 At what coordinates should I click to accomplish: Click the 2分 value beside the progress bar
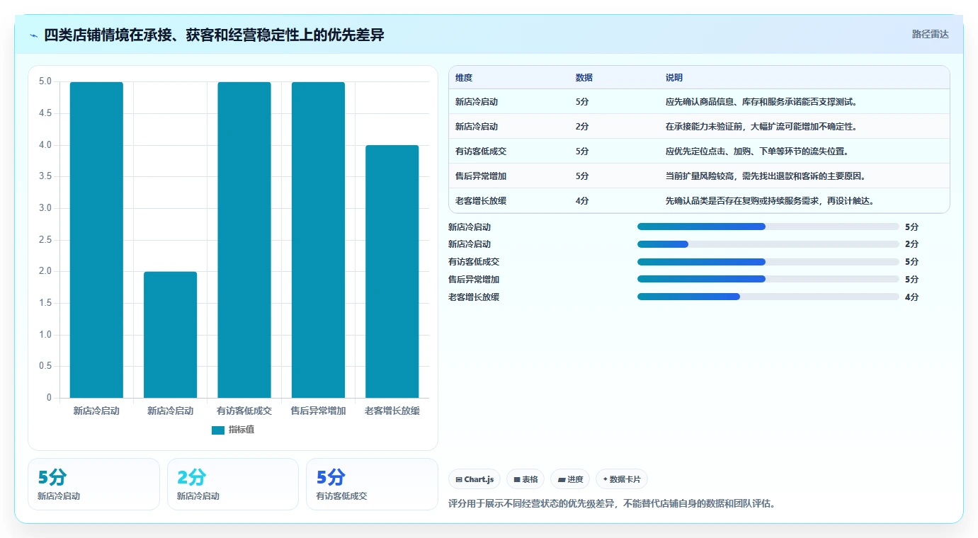click(x=911, y=244)
